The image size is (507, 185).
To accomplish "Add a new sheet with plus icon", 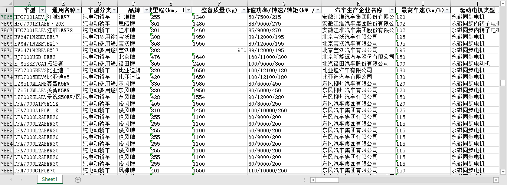I will 78,180.
